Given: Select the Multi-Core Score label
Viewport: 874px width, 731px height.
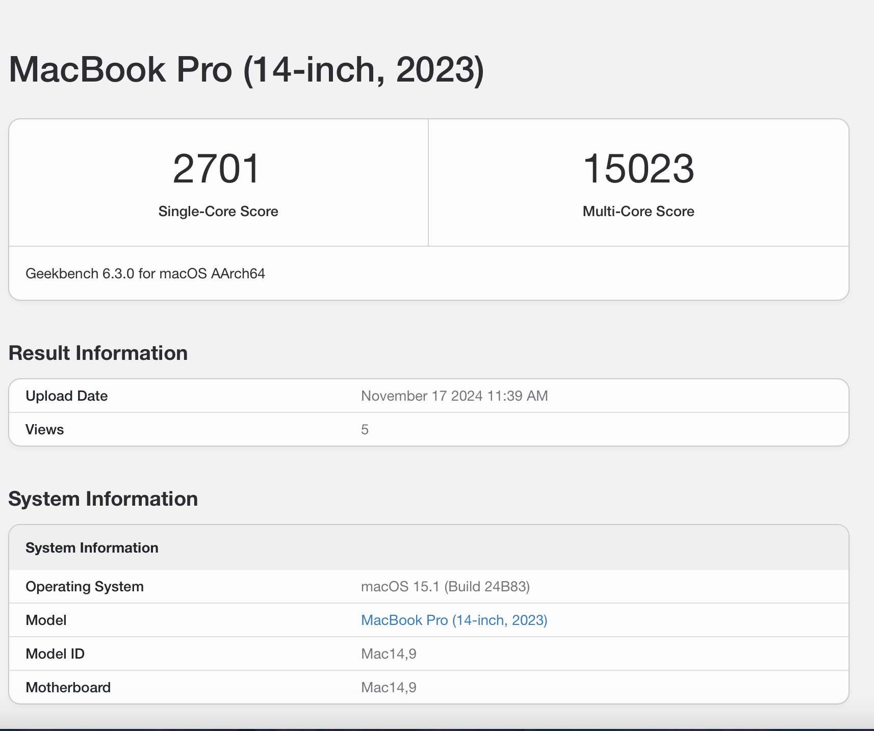Looking at the screenshot, I should coord(638,212).
